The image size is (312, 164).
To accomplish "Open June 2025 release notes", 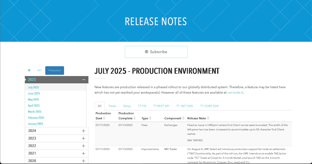I will click(x=34, y=94).
